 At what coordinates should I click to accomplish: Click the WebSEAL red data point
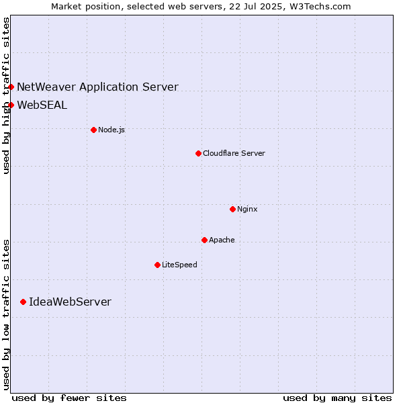tap(11, 105)
